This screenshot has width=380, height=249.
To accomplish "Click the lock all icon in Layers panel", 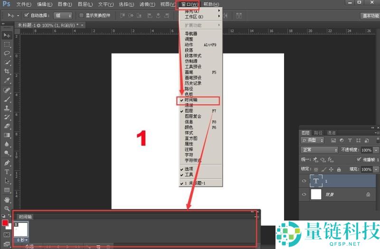I will [x=338, y=169].
